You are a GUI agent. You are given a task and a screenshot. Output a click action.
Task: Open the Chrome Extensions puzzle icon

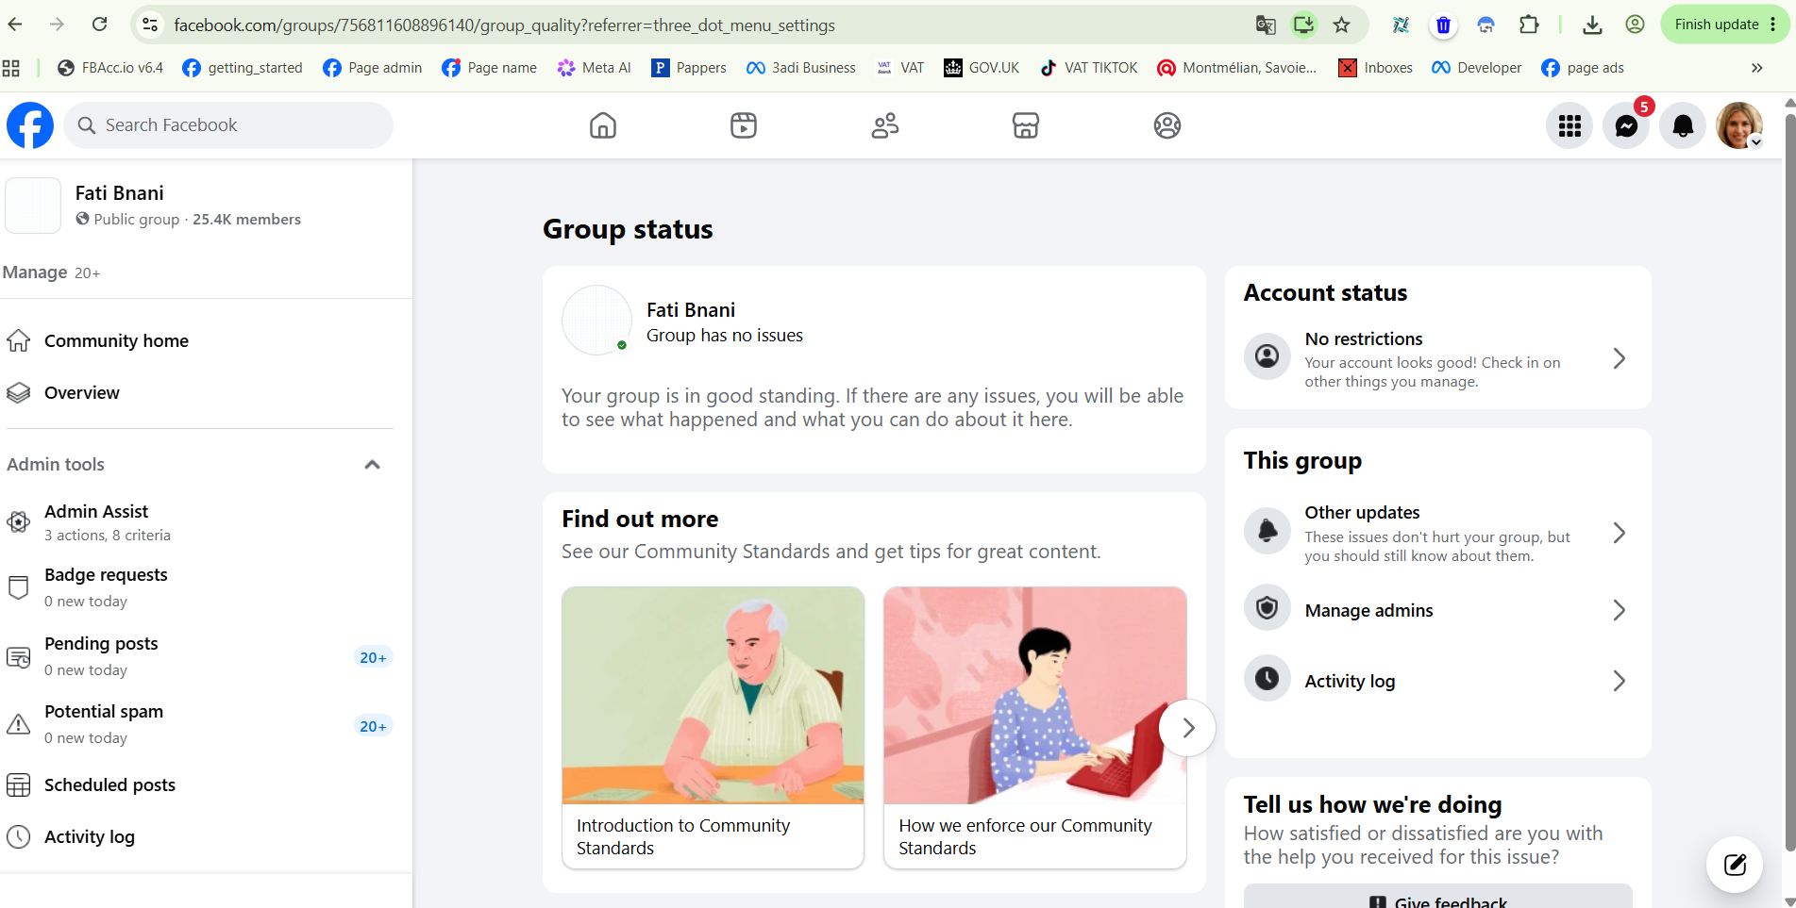point(1529,25)
